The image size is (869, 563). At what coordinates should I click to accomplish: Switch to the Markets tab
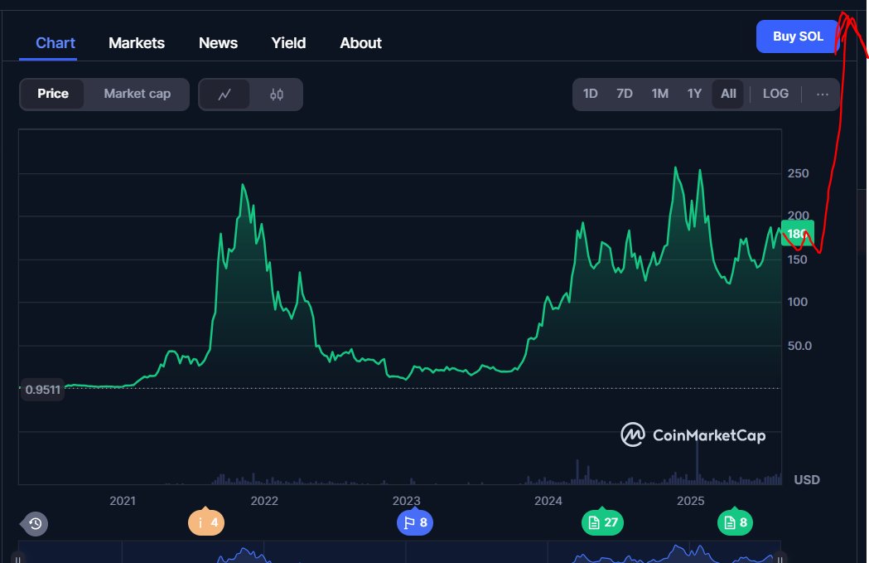point(137,42)
